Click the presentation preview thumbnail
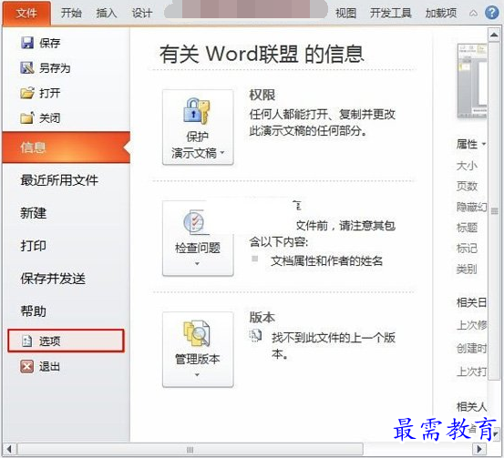Viewport: 504px width, 458px height. 472,80
